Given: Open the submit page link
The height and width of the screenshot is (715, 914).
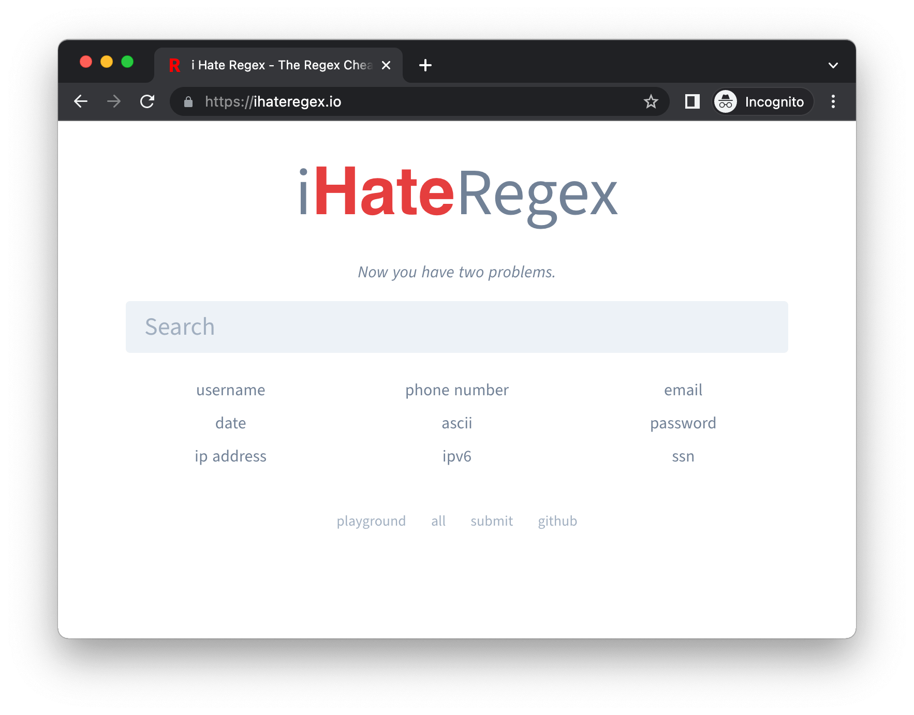Looking at the screenshot, I should tap(492, 521).
